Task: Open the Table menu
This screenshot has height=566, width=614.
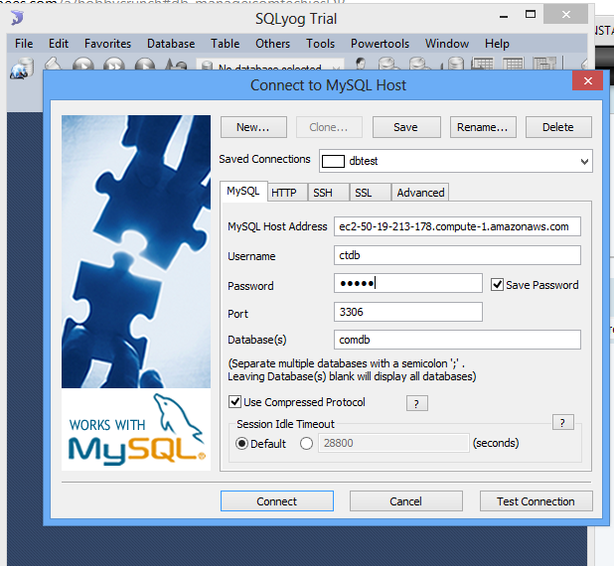Action: 225,44
